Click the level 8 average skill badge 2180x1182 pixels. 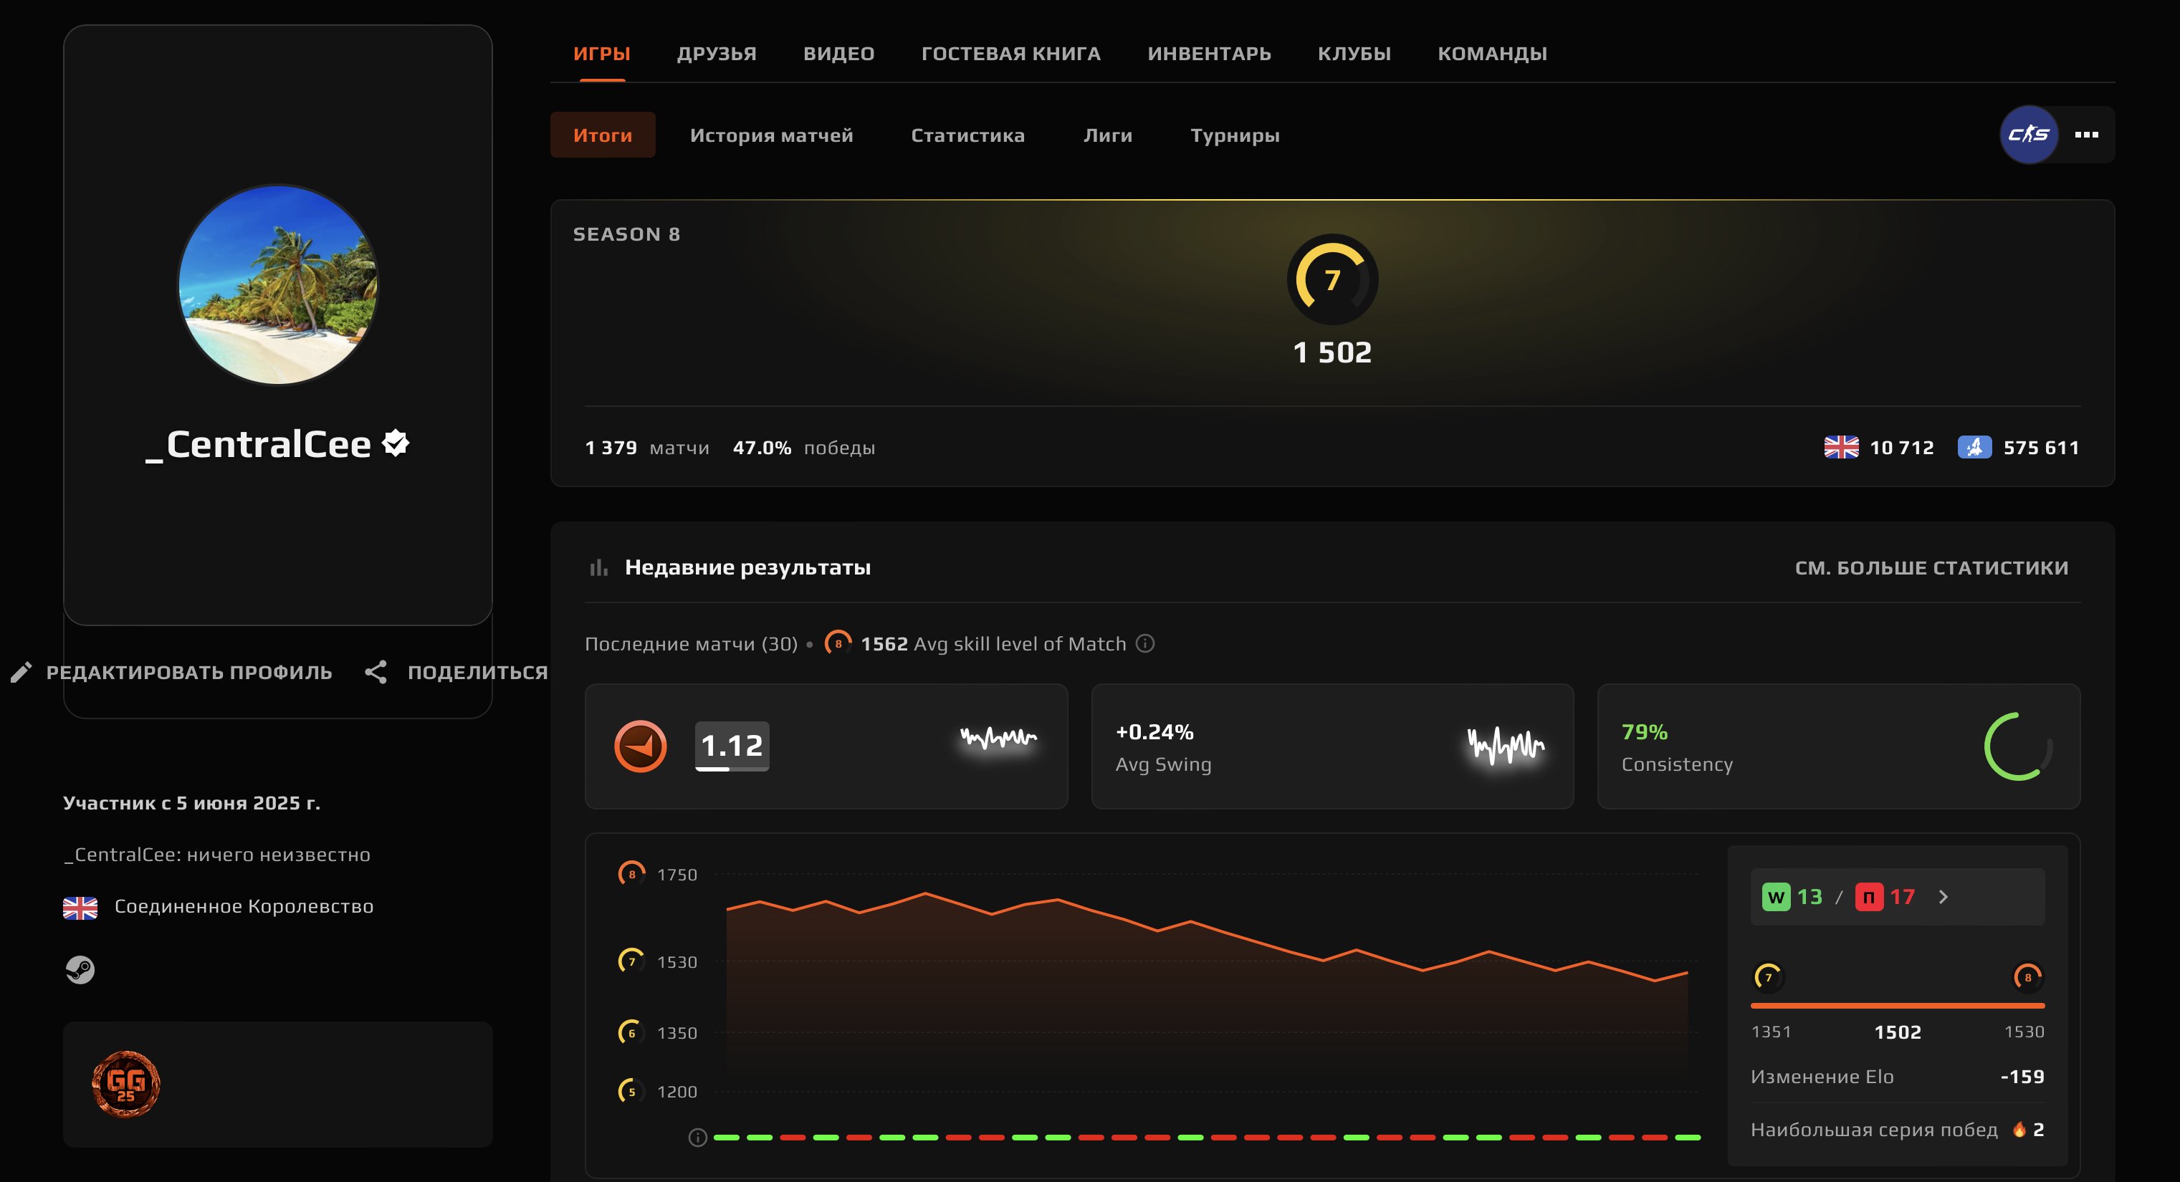click(x=838, y=643)
